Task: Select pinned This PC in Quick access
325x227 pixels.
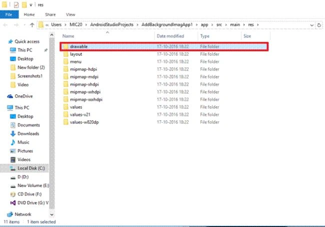Action: coord(25,50)
